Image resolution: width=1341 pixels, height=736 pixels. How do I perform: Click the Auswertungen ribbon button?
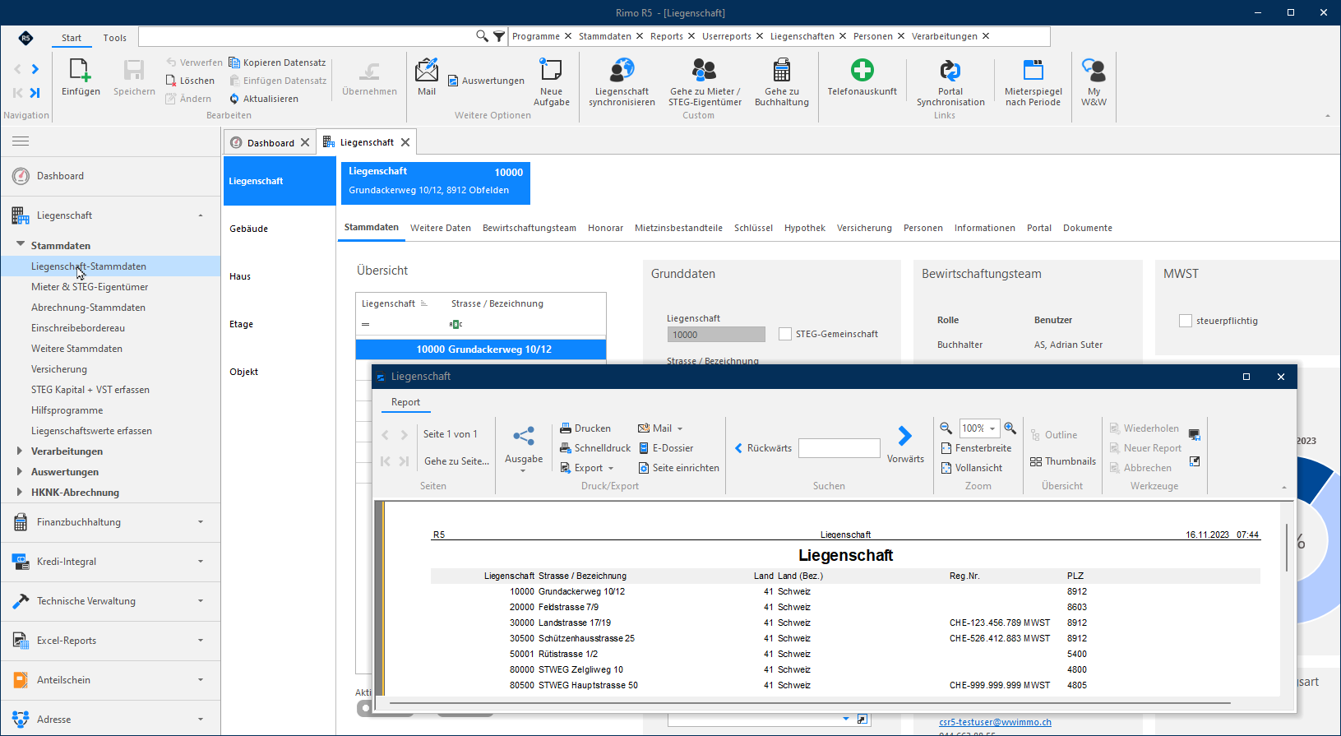pos(486,81)
